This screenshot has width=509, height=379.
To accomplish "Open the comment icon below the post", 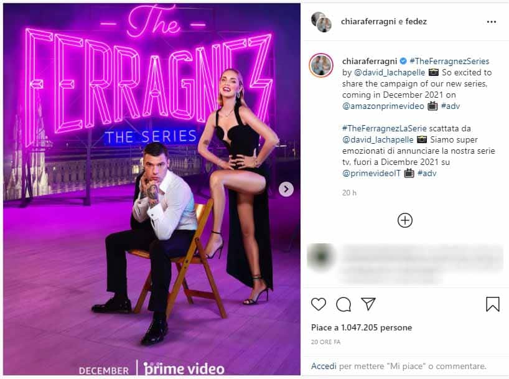I will (343, 305).
